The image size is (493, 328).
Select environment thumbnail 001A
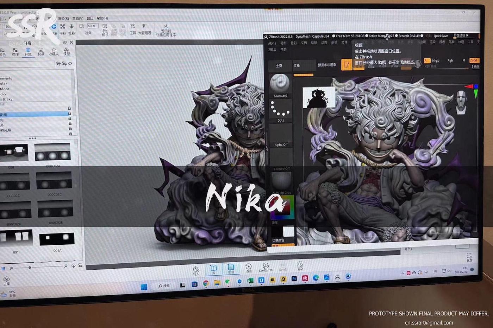tap(57, 239)
